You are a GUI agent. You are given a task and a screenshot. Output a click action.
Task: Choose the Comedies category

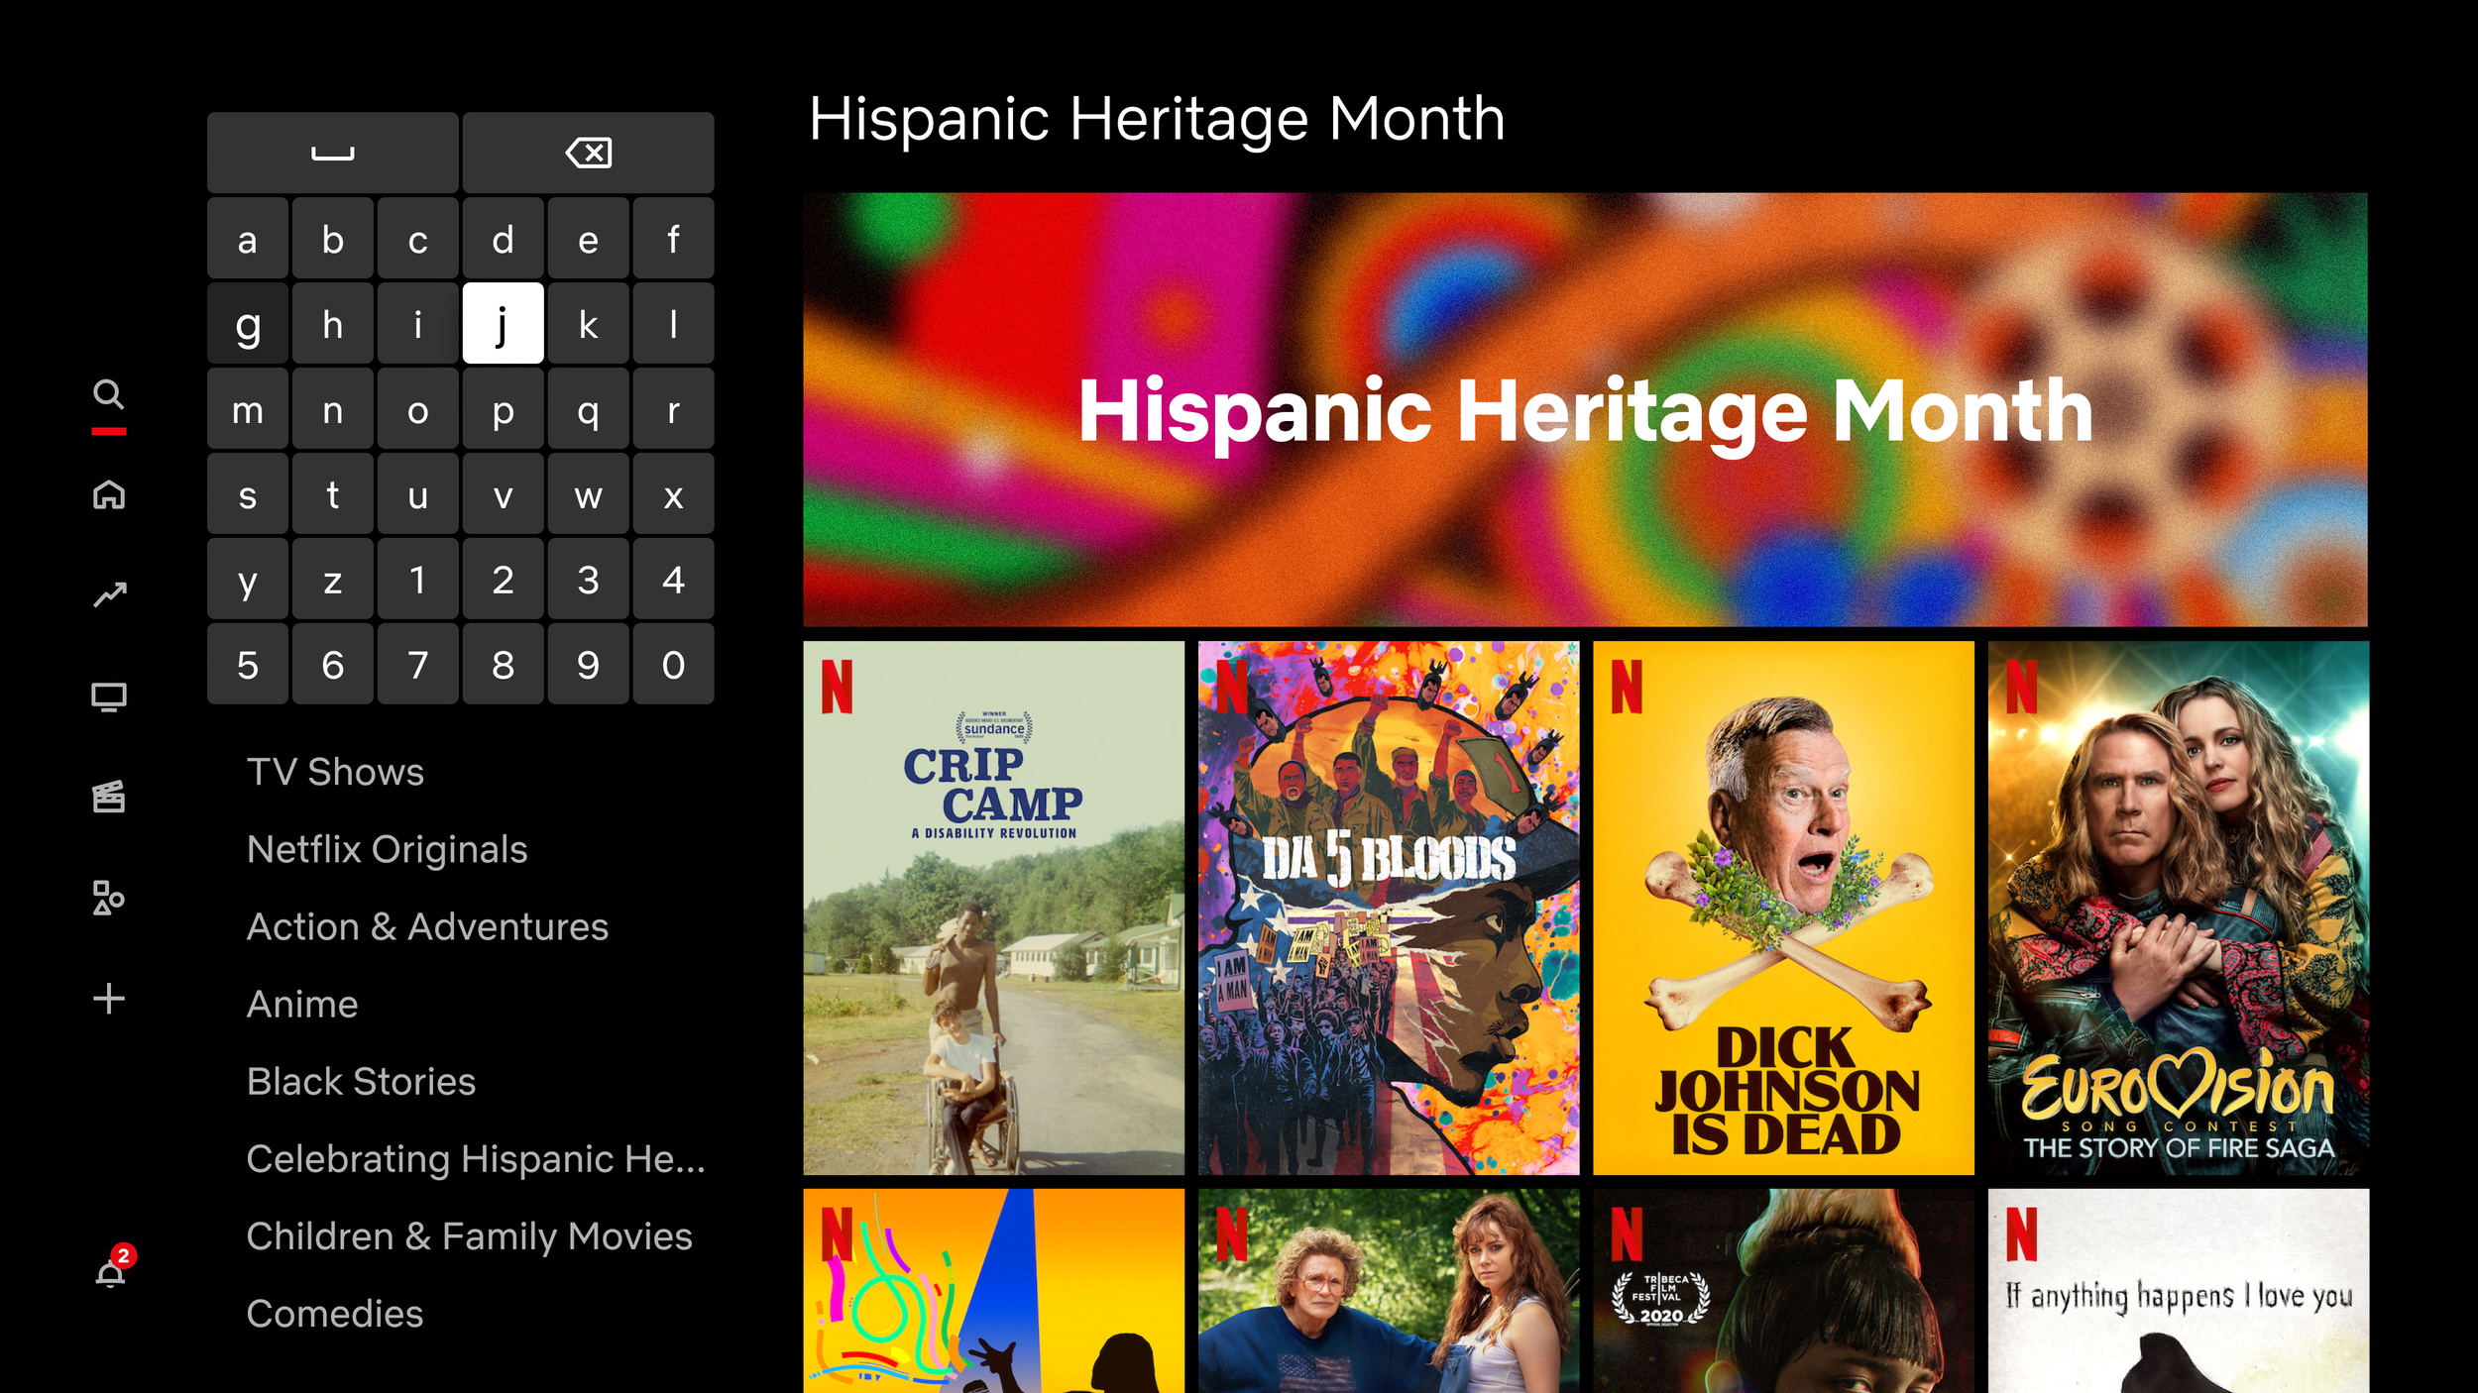(334, 1313)
